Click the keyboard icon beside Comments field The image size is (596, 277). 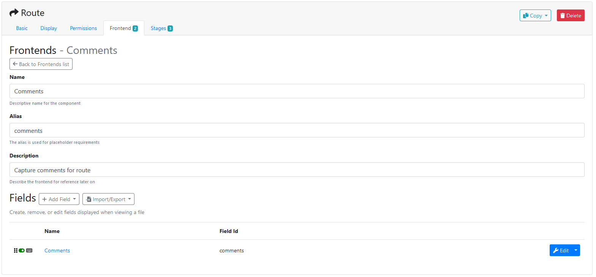click(29, 250)
